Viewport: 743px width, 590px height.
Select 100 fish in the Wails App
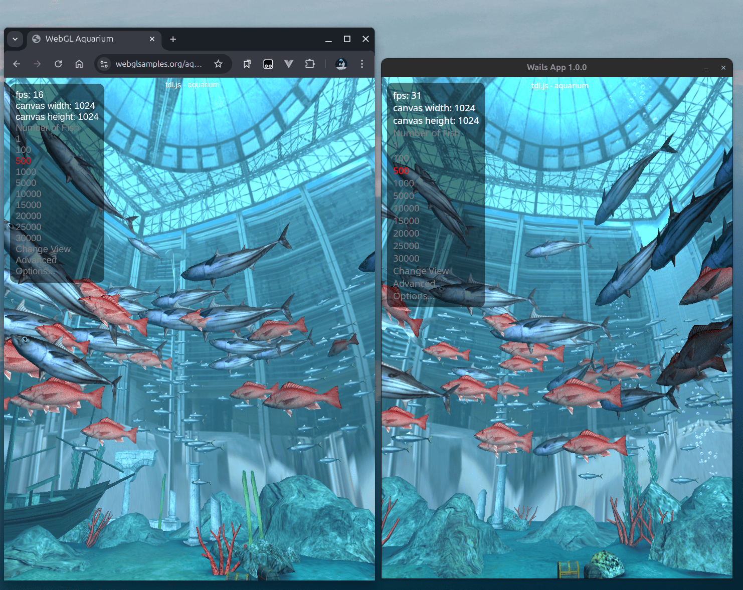tap(401, 158)
